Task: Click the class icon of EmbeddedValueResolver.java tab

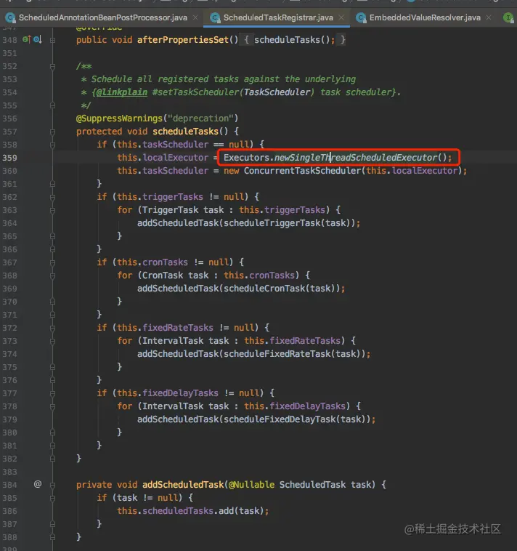Action: [361, 17]
